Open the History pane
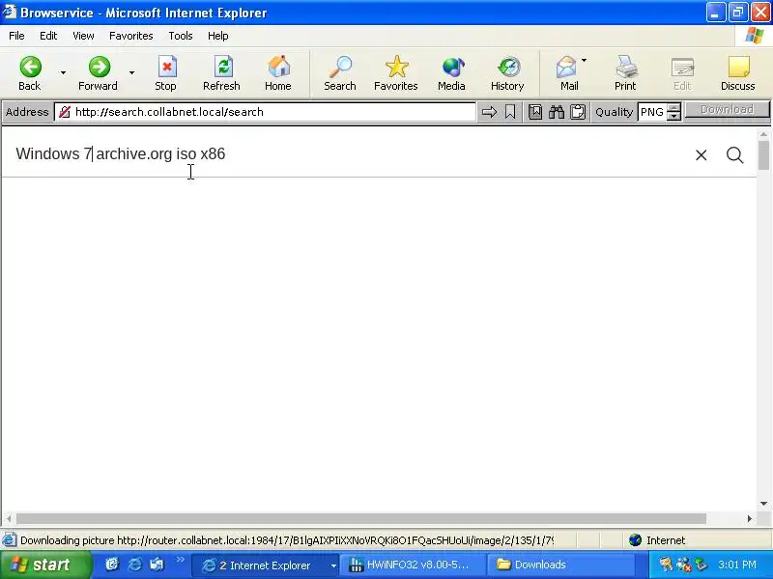773x579 pixels. point(507,73)
